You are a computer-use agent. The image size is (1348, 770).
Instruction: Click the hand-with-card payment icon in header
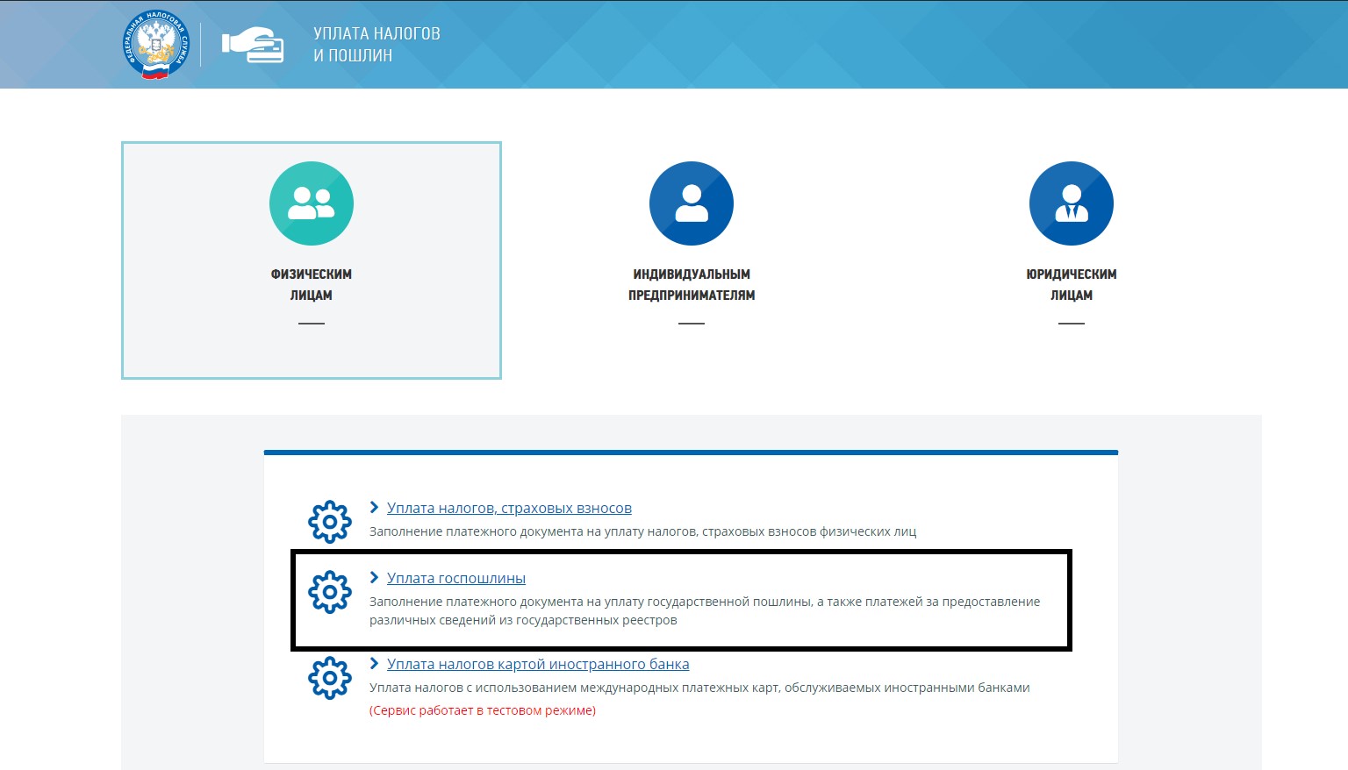253,45
